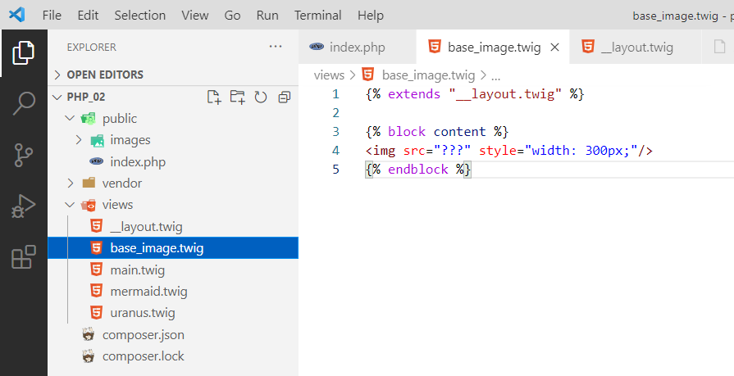Open the Extensions view icon

24,257
